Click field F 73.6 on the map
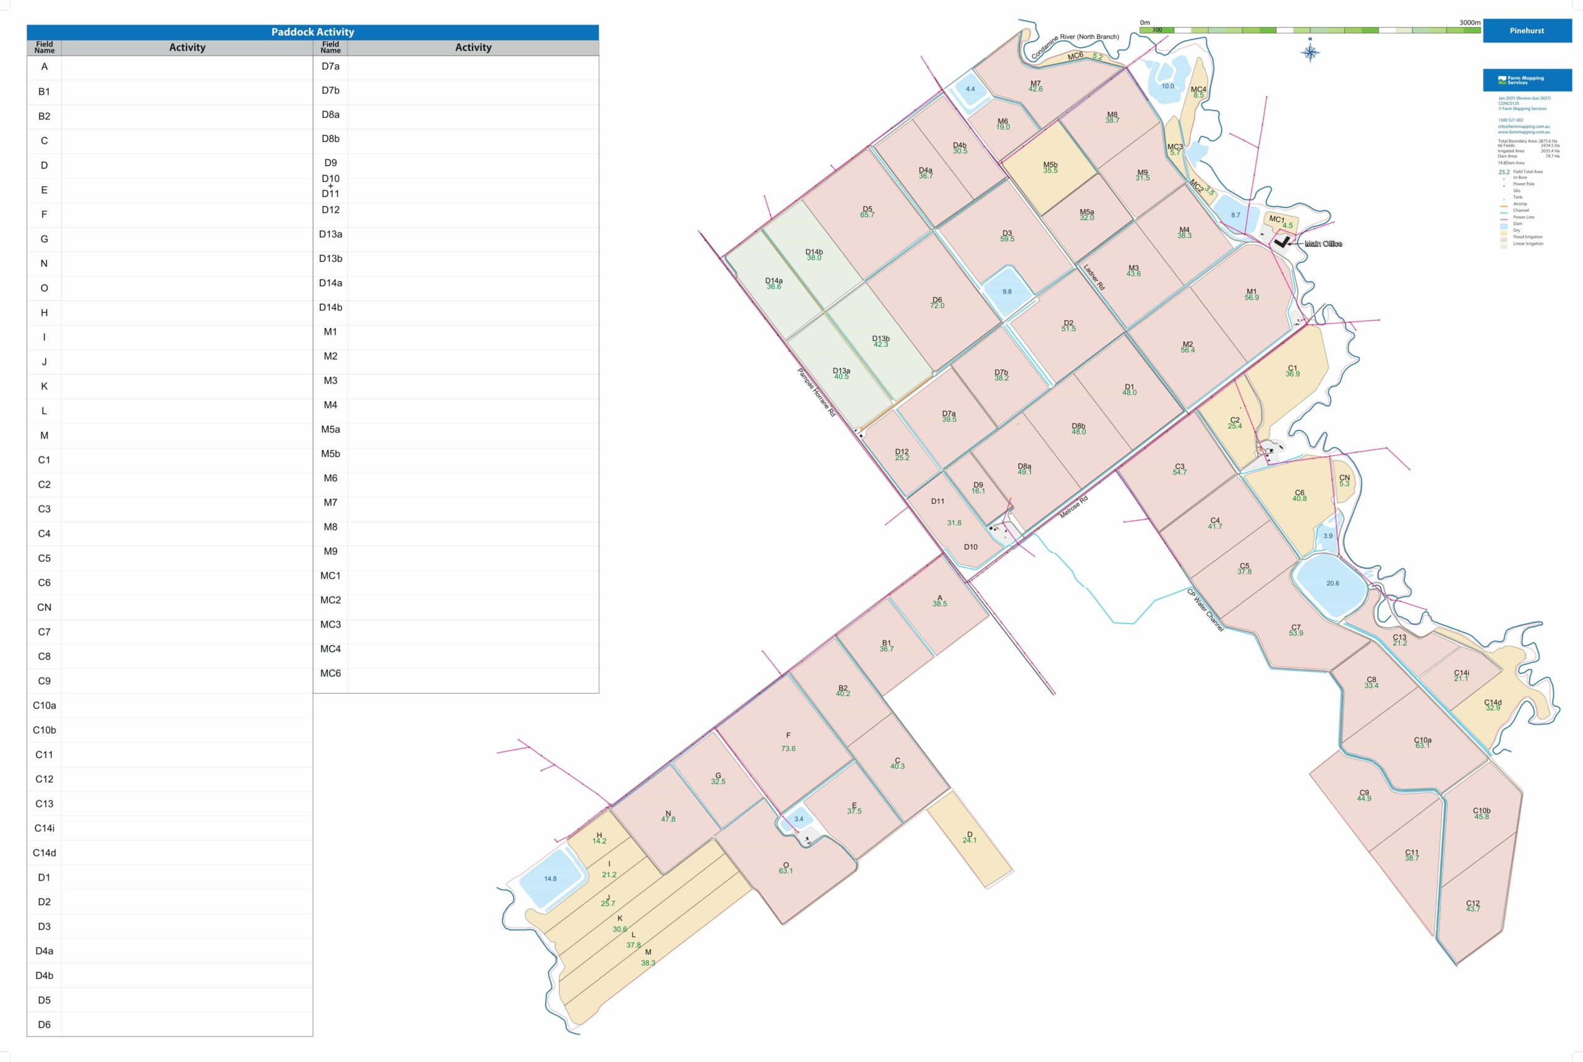This screenshot has width=1583, height=1062. [x=788, y=742]
